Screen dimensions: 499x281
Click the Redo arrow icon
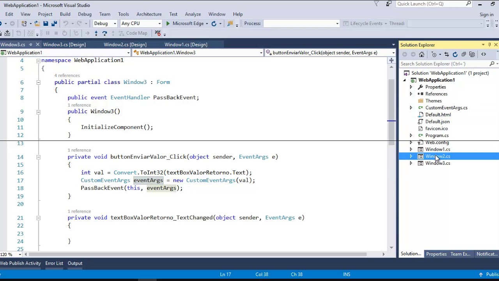[80, 23]
